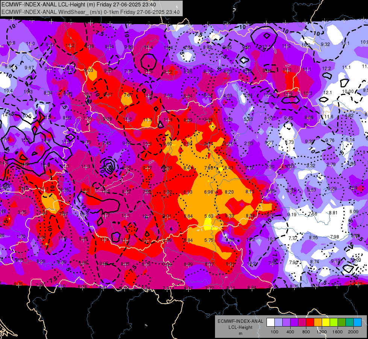The width and height of the screenshot is (368, 339).
Task: Click the map value 9.76
Action: point(330,140)
